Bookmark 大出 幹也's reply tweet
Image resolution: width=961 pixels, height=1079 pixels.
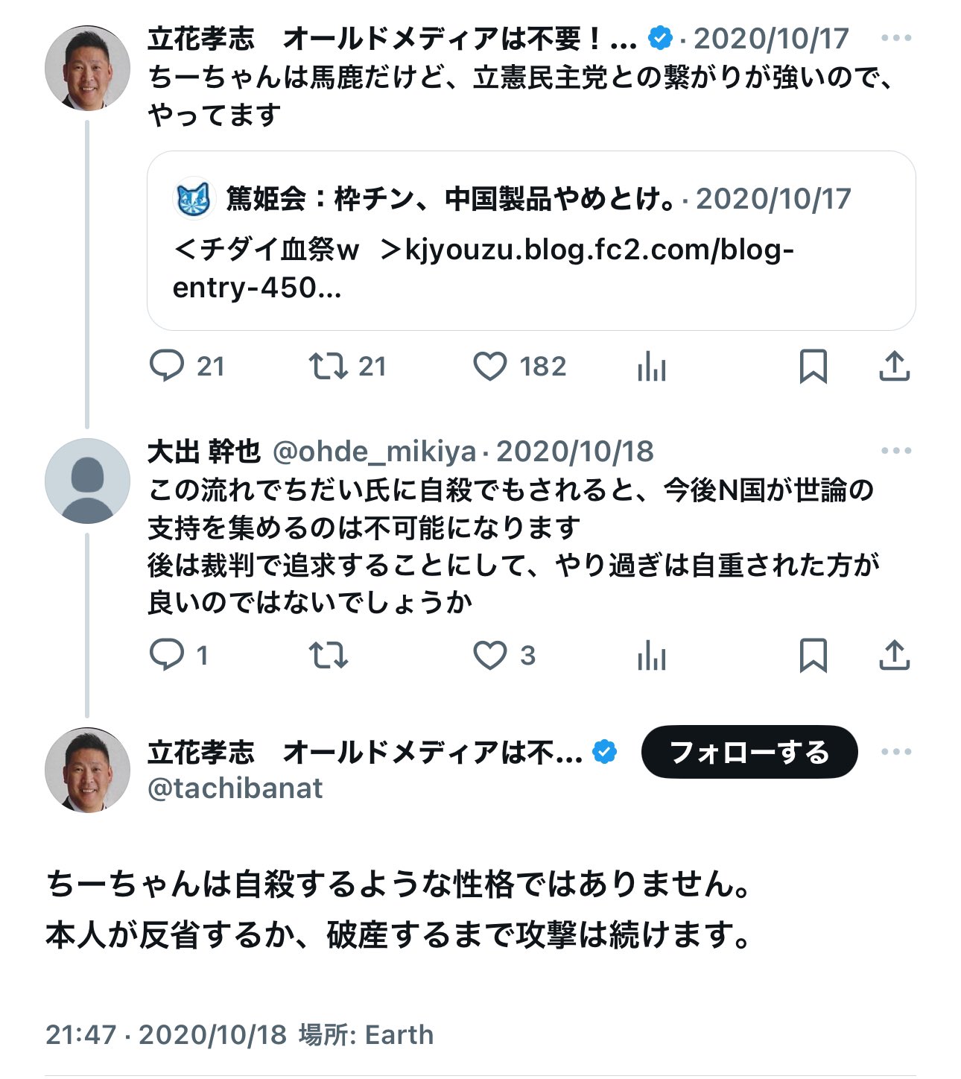(813, 656)
